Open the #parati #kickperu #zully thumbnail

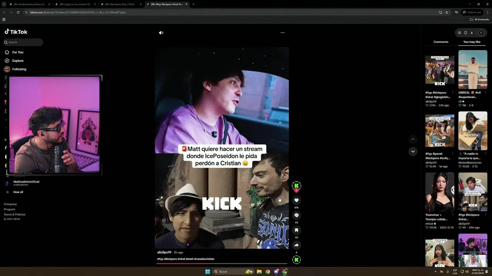440,131
